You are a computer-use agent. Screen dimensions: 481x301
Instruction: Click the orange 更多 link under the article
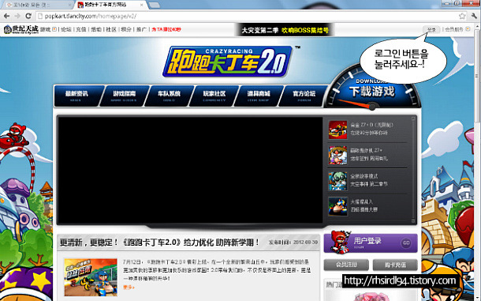(x=129, y=287)
